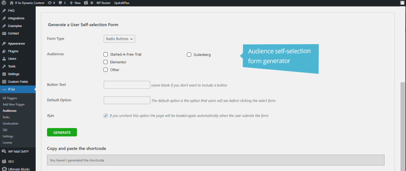406x171 pixels.
Task: Click the Appearance paintbrush icon
Action: [x=4, y=44]
